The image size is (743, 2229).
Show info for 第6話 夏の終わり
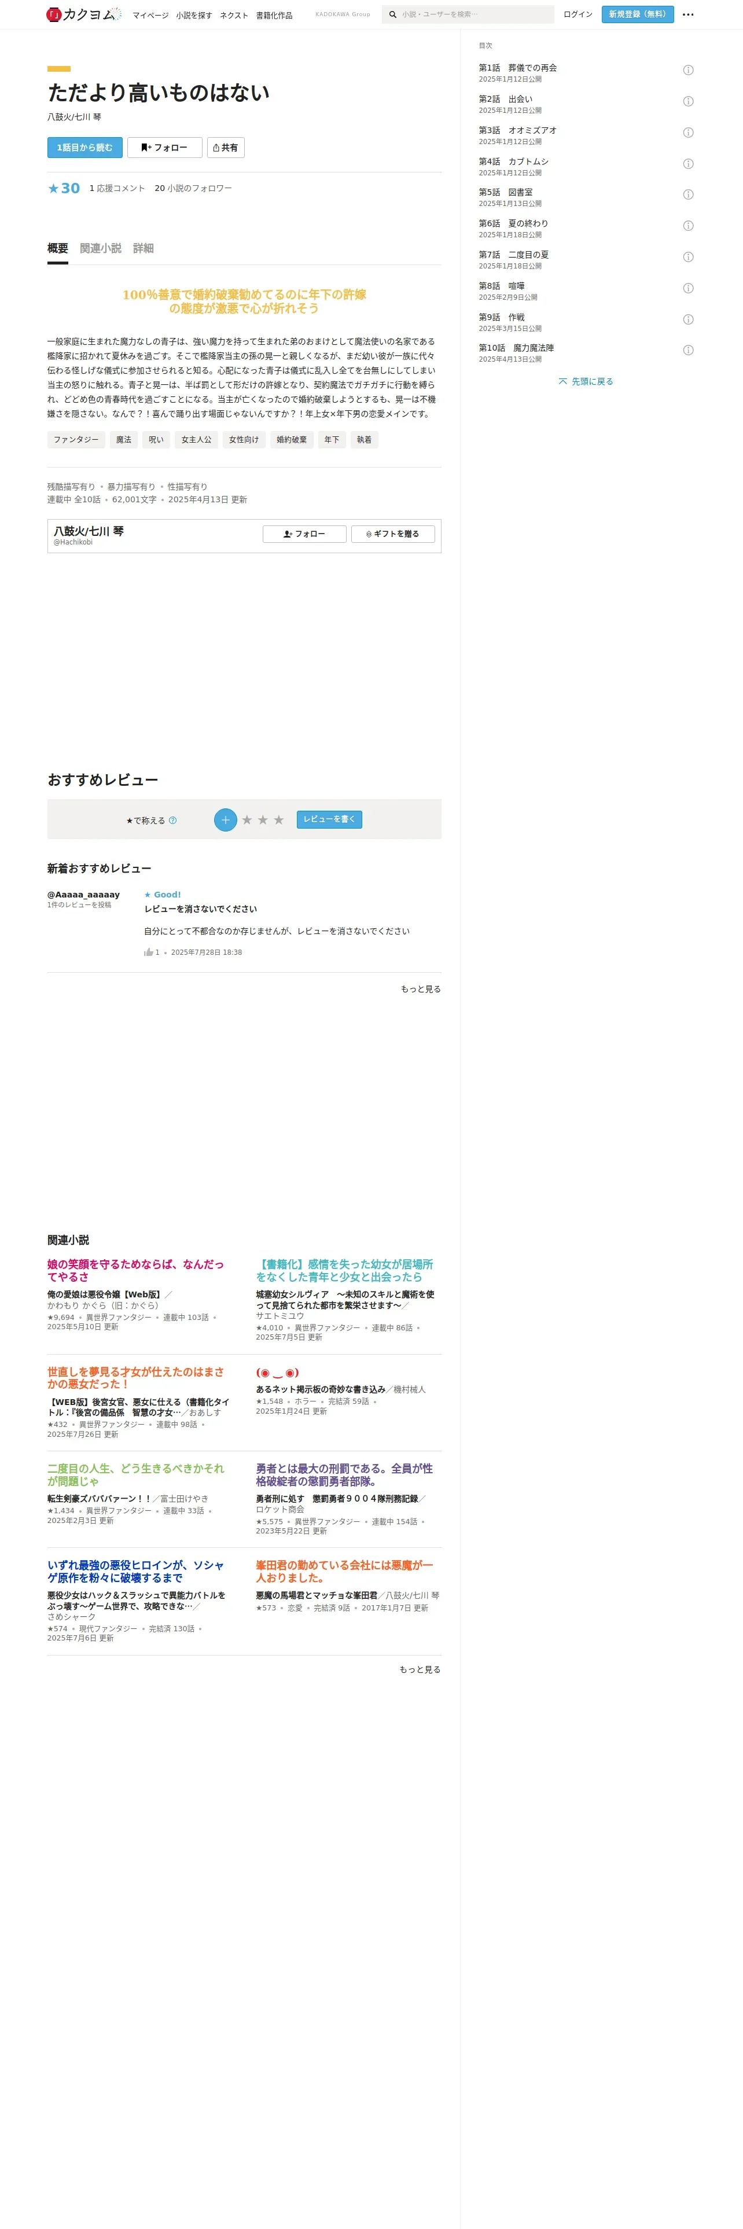(x=687, y=226)
